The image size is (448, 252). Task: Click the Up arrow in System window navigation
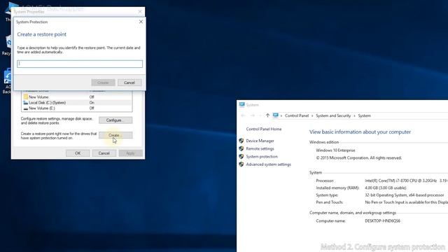[x=267, y=115]
